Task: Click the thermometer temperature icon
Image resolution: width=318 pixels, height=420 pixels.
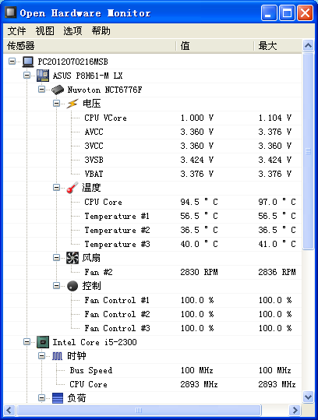Action: coord(72,188)
